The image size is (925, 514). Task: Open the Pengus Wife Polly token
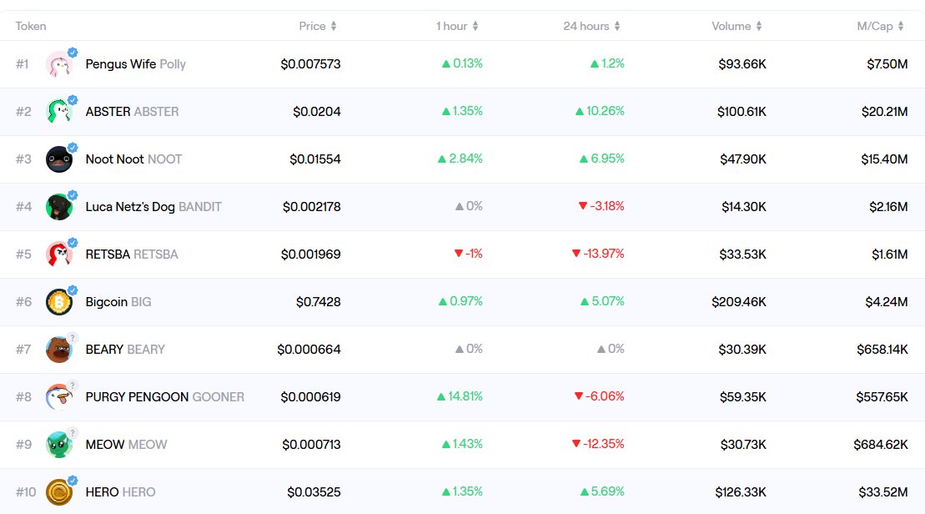pyautogui.click(x=136, y=63)
